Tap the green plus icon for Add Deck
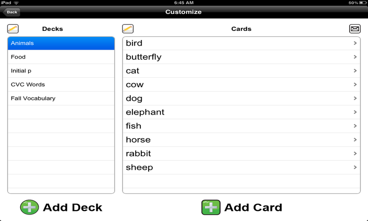 coord(29,207)
